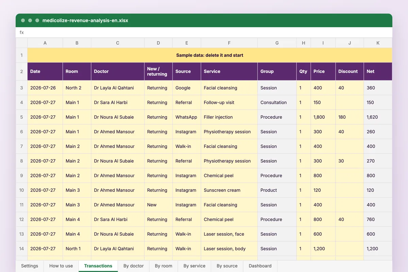Select the 'New' patient cell in row 11
The height and width of the screenshot is (272, 408).
(158, 205)
